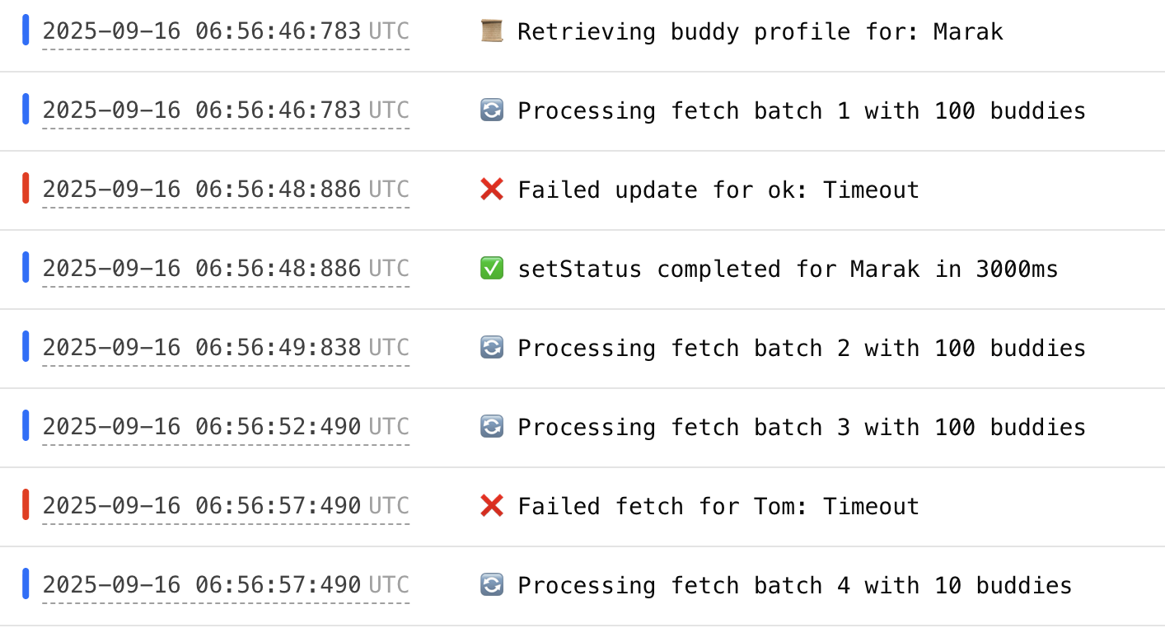
Task: Select the Retrieving buddy profile for: Marak message
Action: (760, 32)
